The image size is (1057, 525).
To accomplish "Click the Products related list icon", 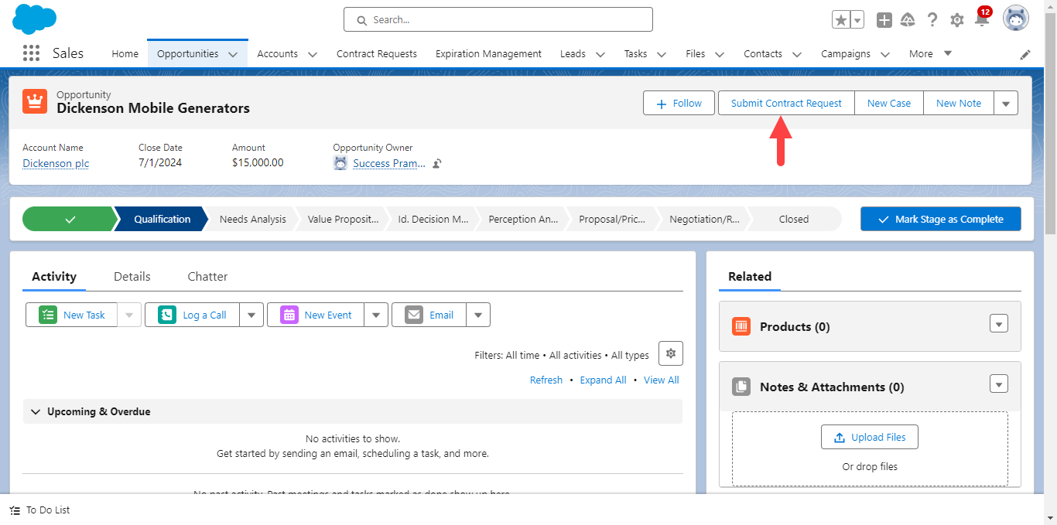I will [x=741, y=326].
